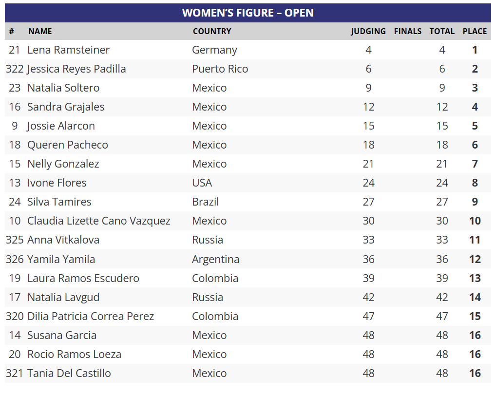The image size is (496, 395).
Task: Select Natalia Soltero in the results
Action: (63, 88)
